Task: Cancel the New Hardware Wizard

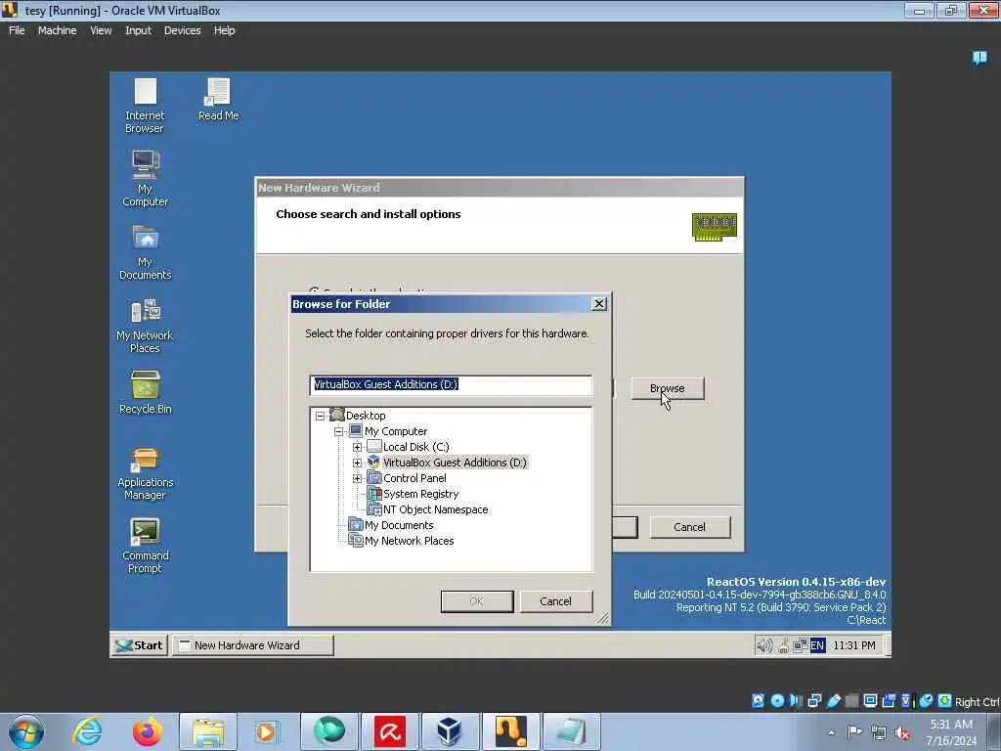Action: (689, 527)
